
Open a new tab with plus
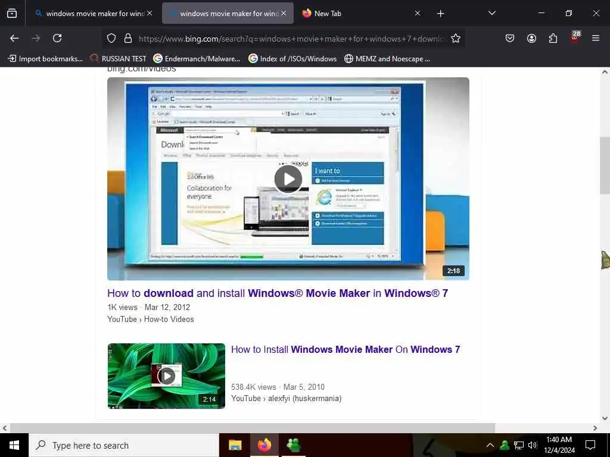(x=440, y=14)
